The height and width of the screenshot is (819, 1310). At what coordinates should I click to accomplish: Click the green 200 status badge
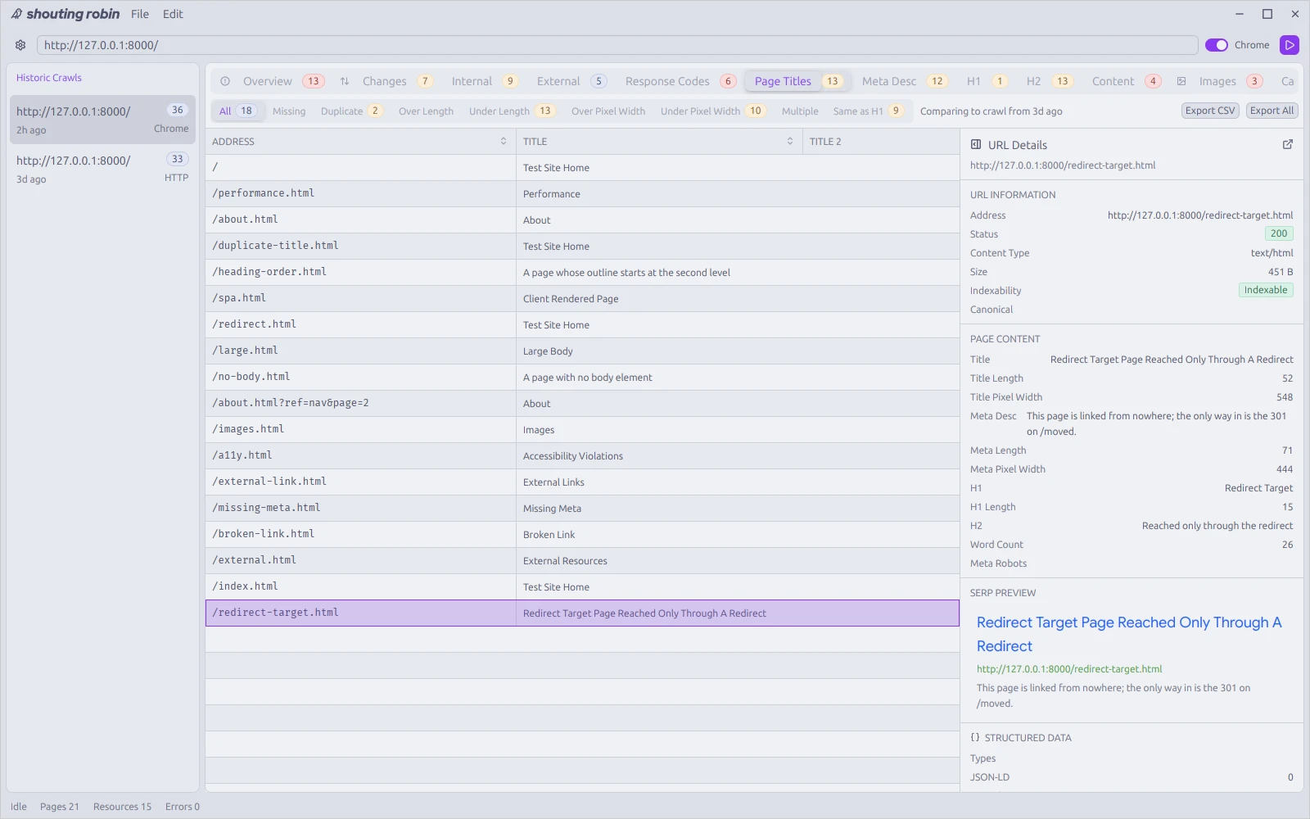1279,233
